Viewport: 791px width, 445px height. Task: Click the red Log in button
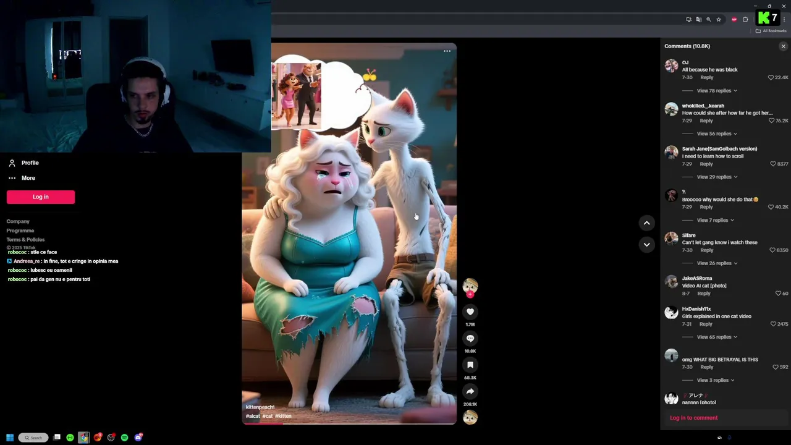[x=41, y=197]
